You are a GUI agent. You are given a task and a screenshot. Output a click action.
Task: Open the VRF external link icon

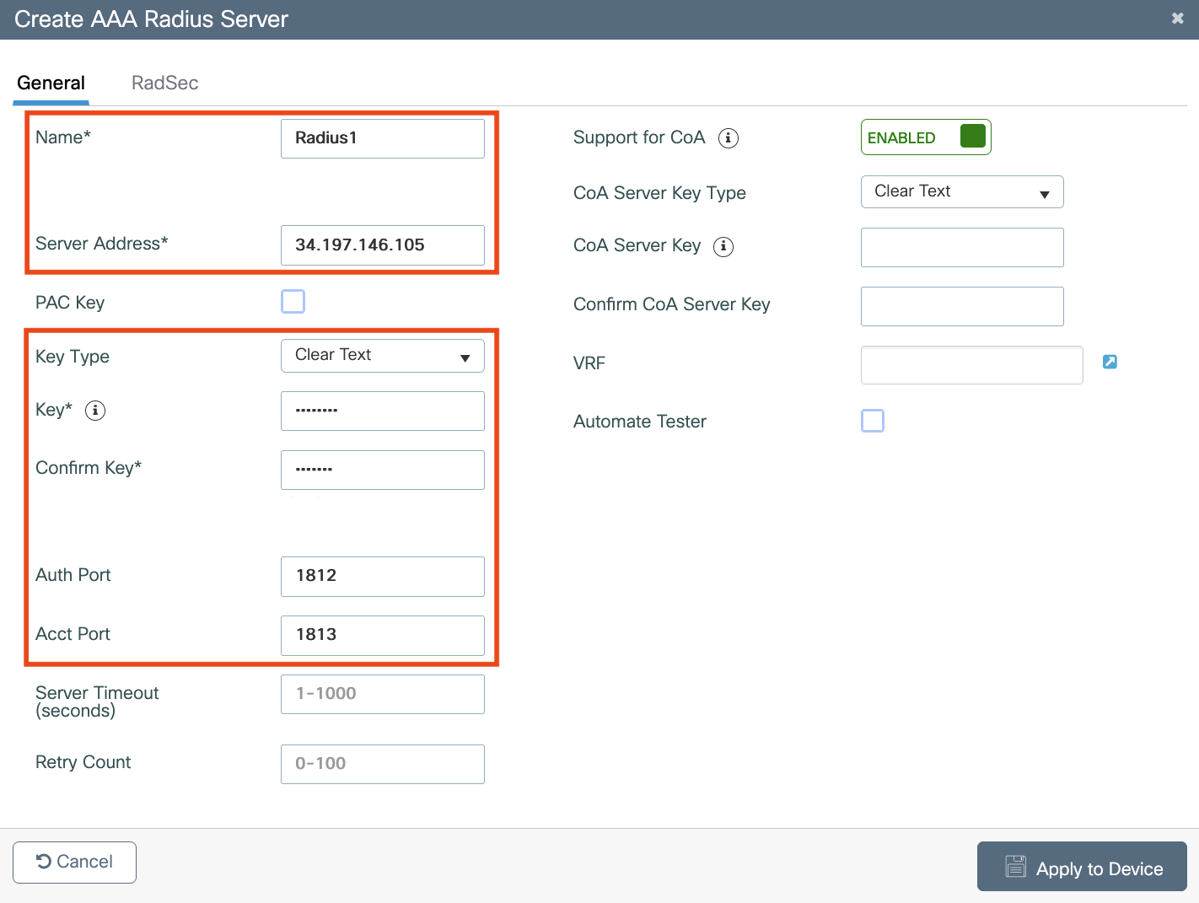pyautogui.click(x=1110, y=362)
